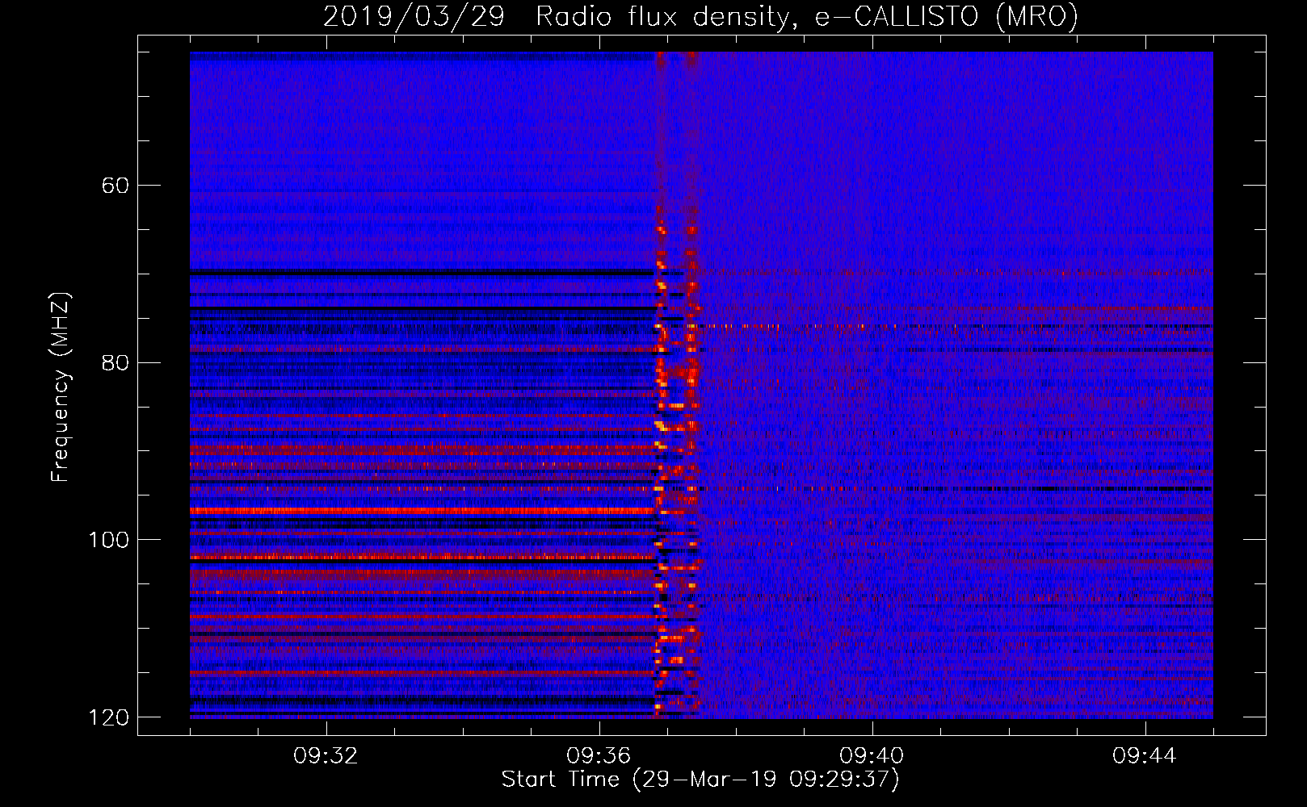Click the 100 frequency tick label
Viewport: 1307px width, 807px height.
point(109,540)
